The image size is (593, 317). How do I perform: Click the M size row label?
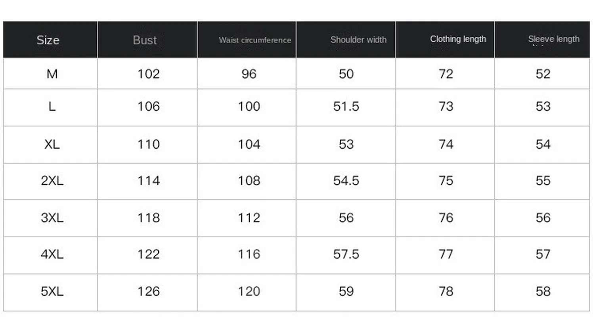pos(52,74)
